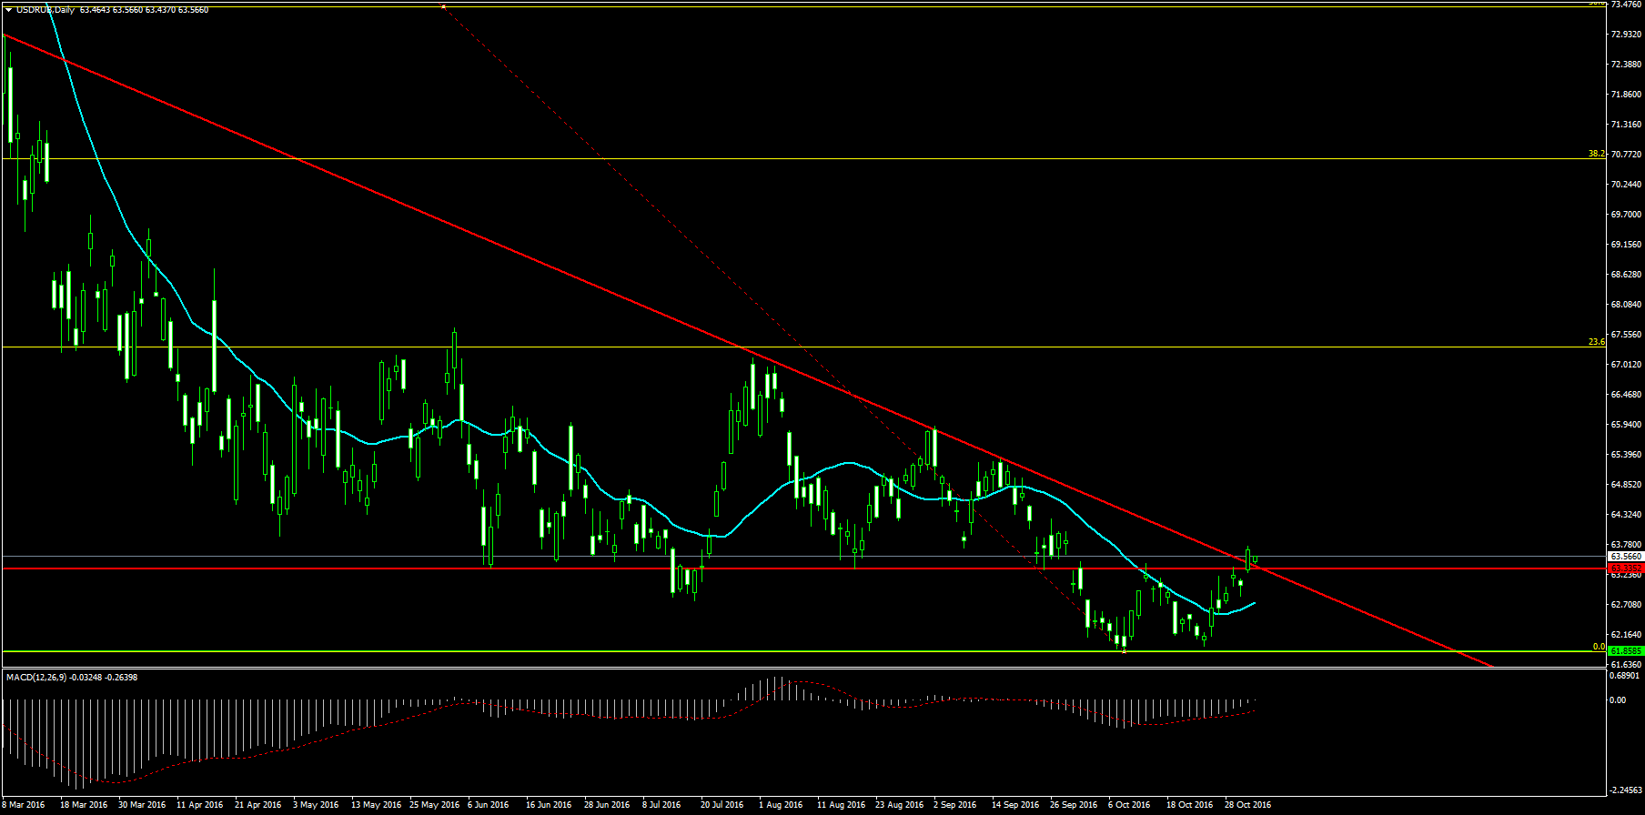Click the 0.0 Fibonacci level label

point(1598,647)
